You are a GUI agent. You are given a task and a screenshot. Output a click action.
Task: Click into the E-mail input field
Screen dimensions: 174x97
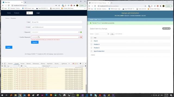(x=57, y=27)
